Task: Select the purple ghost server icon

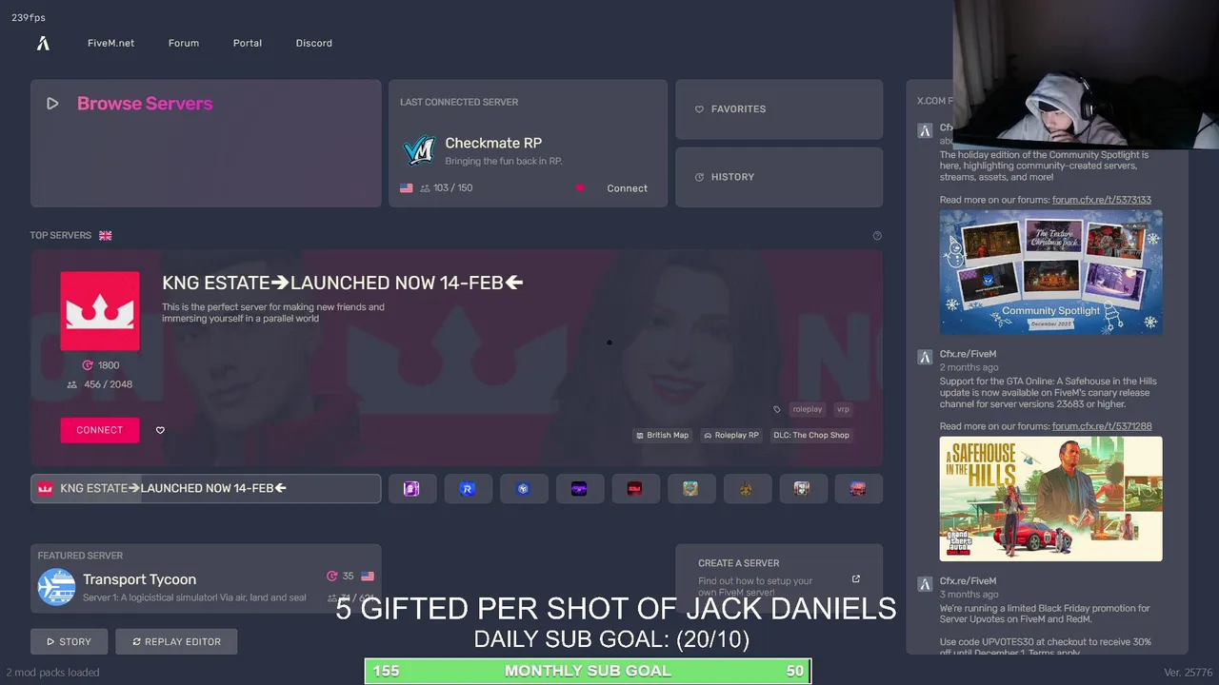Action: point(411,489)
